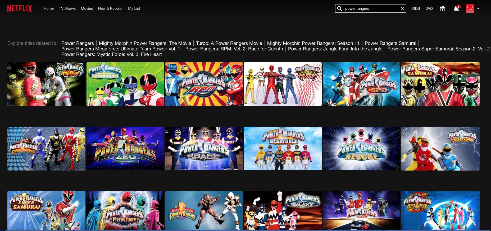The image size is (491, 231).
Task: Explore 'Mighty Morphin Power Rangers: Season 11'
Action: click(x=313, y=43)
